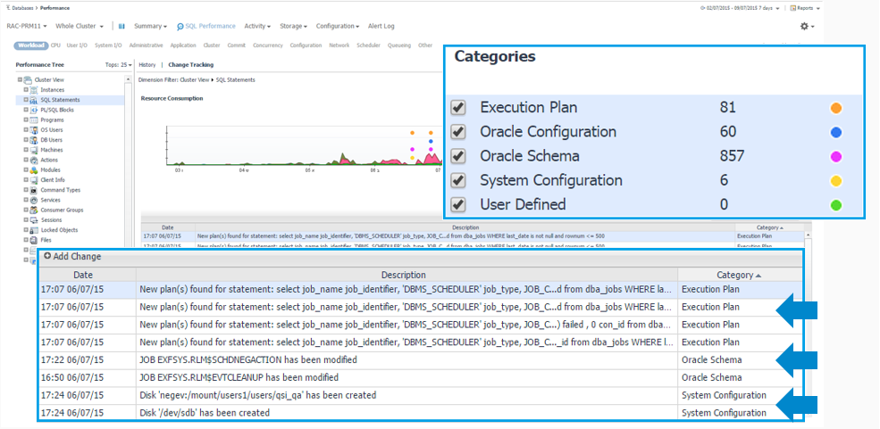Image resolution: width=880 pixels, height=429 pixels.
Task: Click the comparison icon beside Summary
Action: point(122,27)
